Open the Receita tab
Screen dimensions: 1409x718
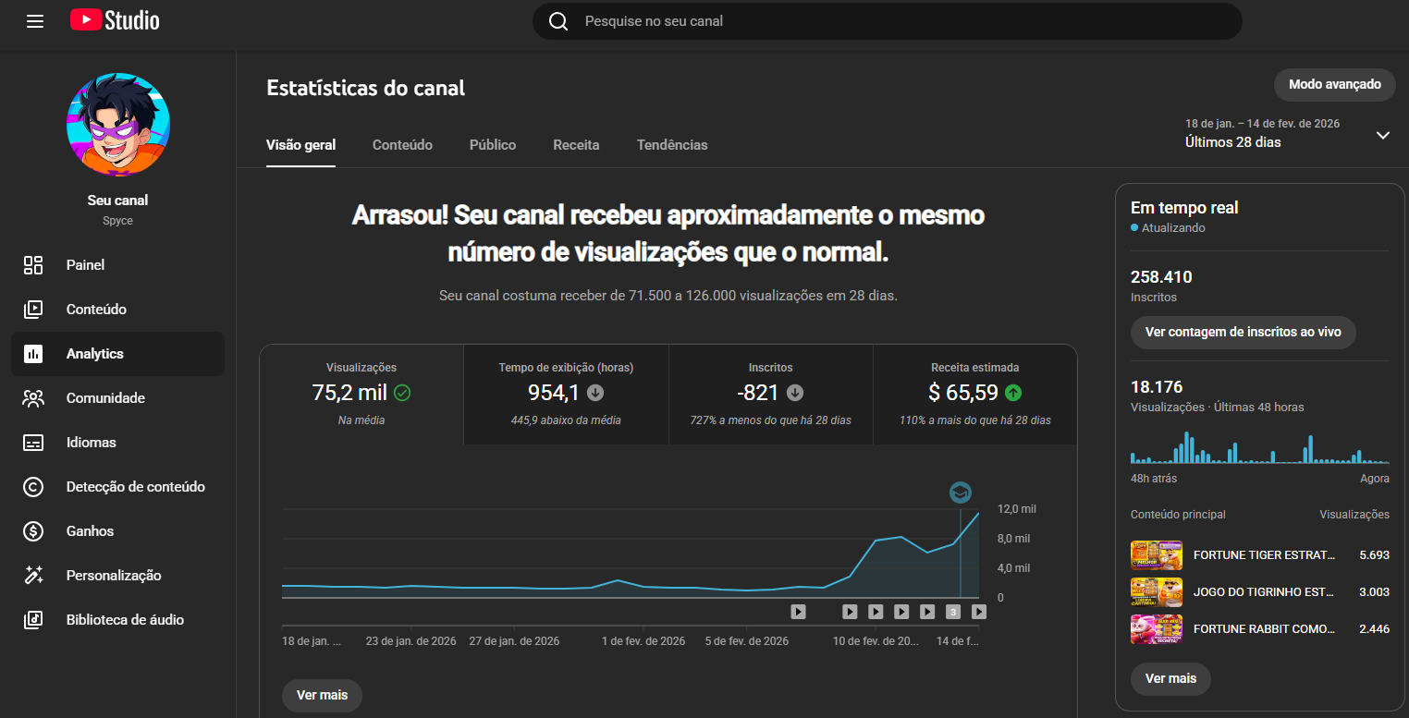pos(576,145)
